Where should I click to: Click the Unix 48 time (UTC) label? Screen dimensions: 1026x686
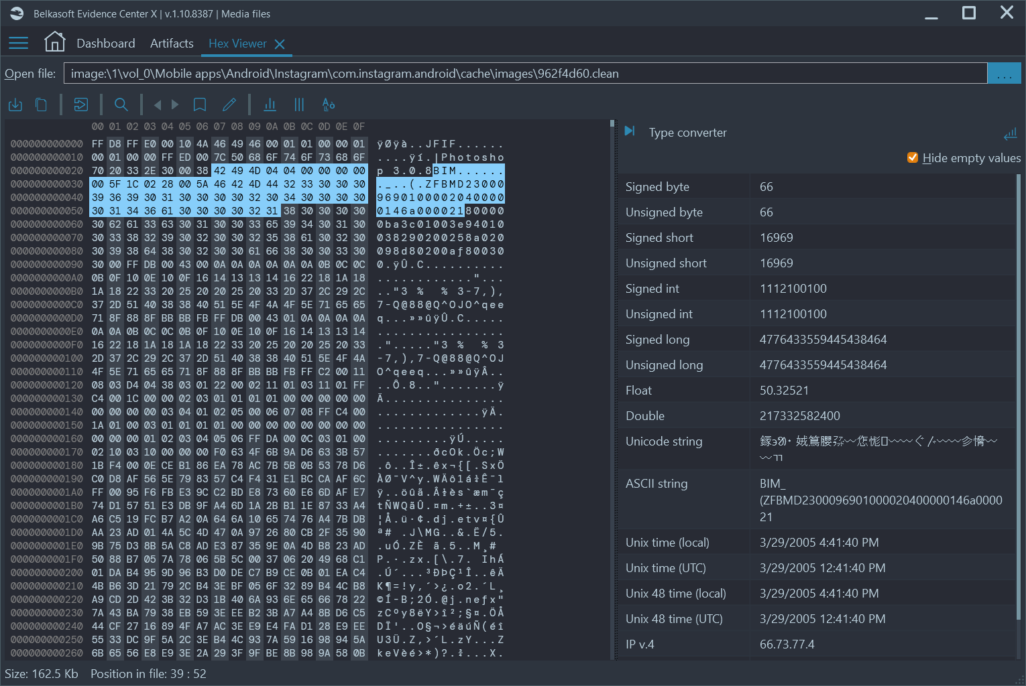coord(674,619)
